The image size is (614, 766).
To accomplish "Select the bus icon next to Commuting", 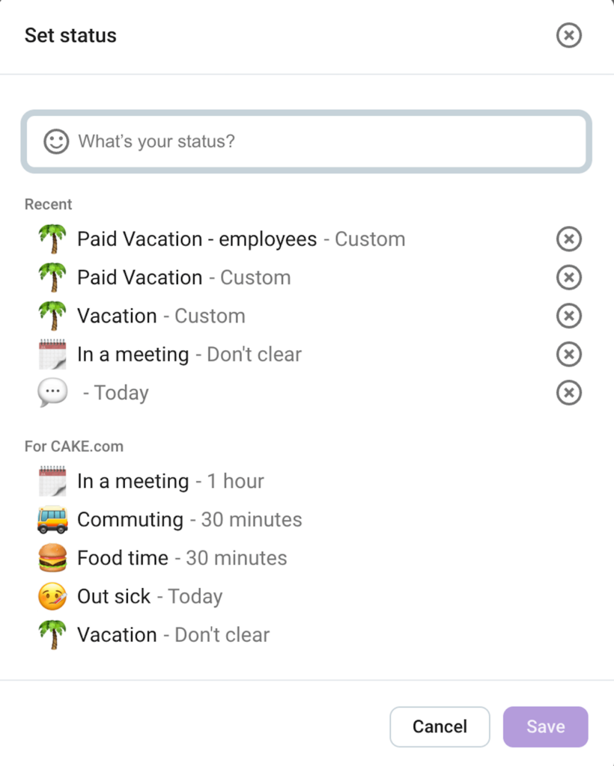I will 51,519.
